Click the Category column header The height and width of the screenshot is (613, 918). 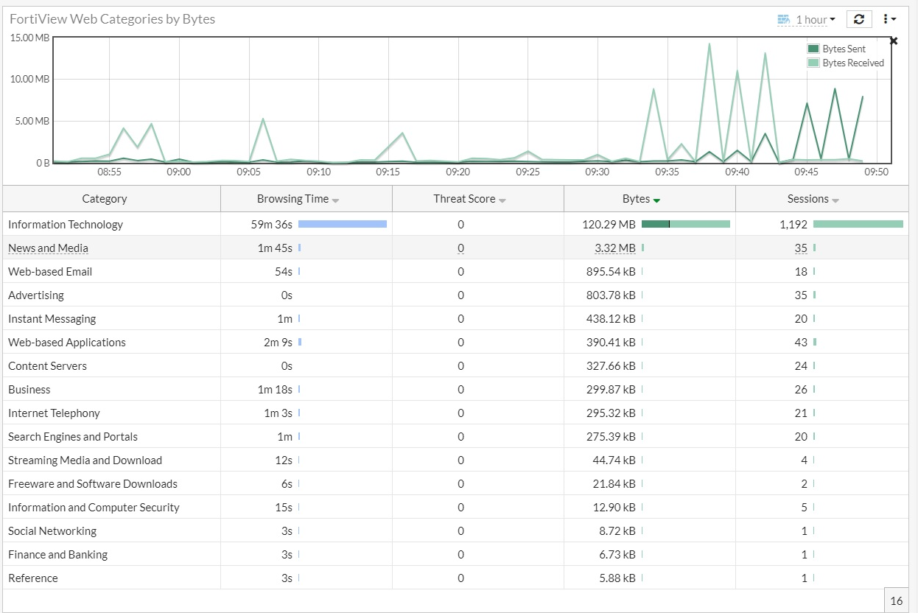pos(105,199)
